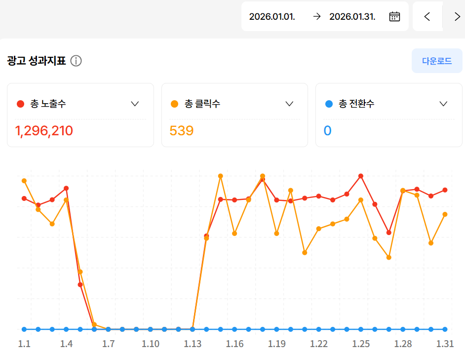The height and width of the screenshot is (354, 465).
Task: Click the blue dot of 총 전환수
Action: [x=329, y=104]
